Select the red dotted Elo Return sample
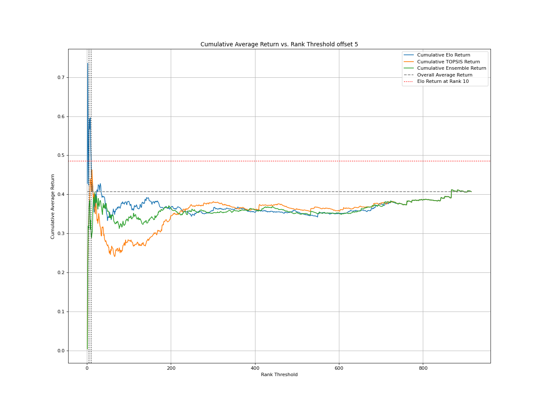The height and width of the screenshot is (408, 545). tap(409, 81)
